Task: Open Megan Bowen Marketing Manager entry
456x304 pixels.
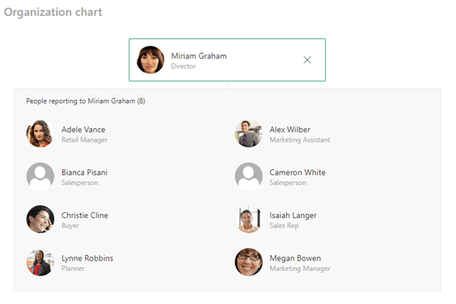Action: [x=300, y=263]
